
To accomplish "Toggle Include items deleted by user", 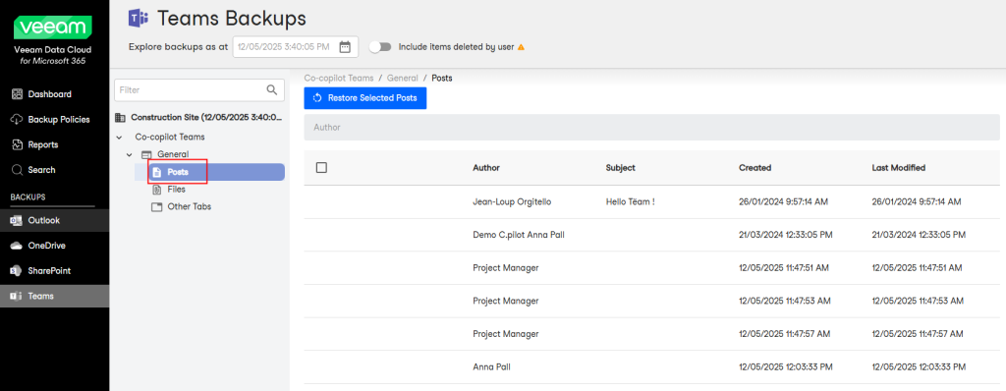I will click(380, 47).
